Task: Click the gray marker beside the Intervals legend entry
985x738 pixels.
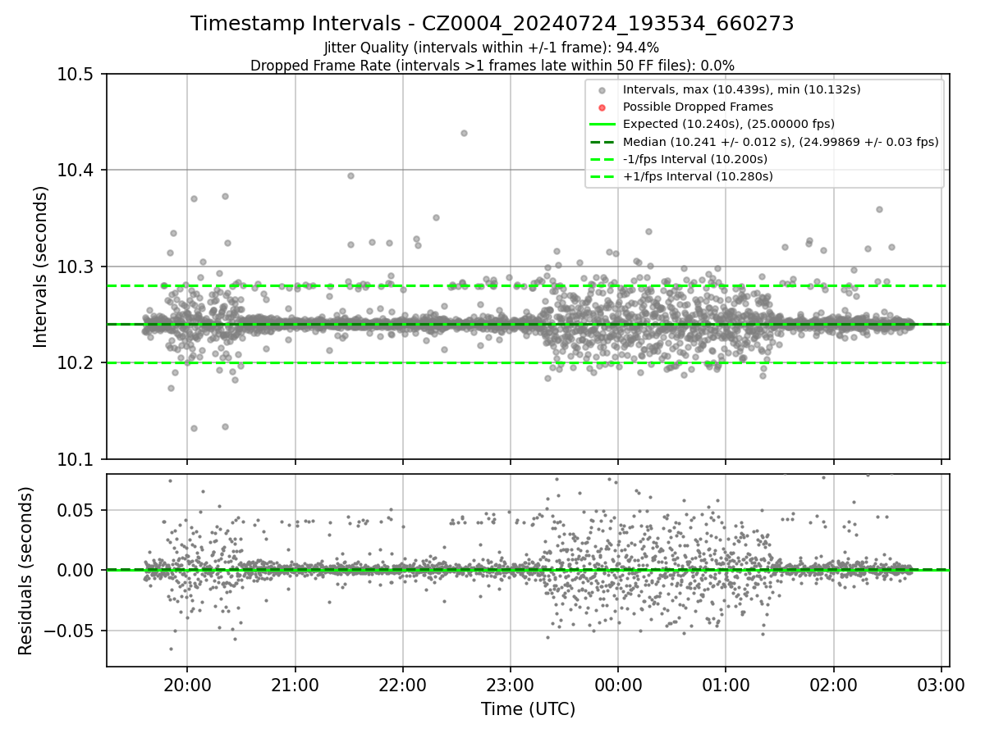Action: point(602,90)
